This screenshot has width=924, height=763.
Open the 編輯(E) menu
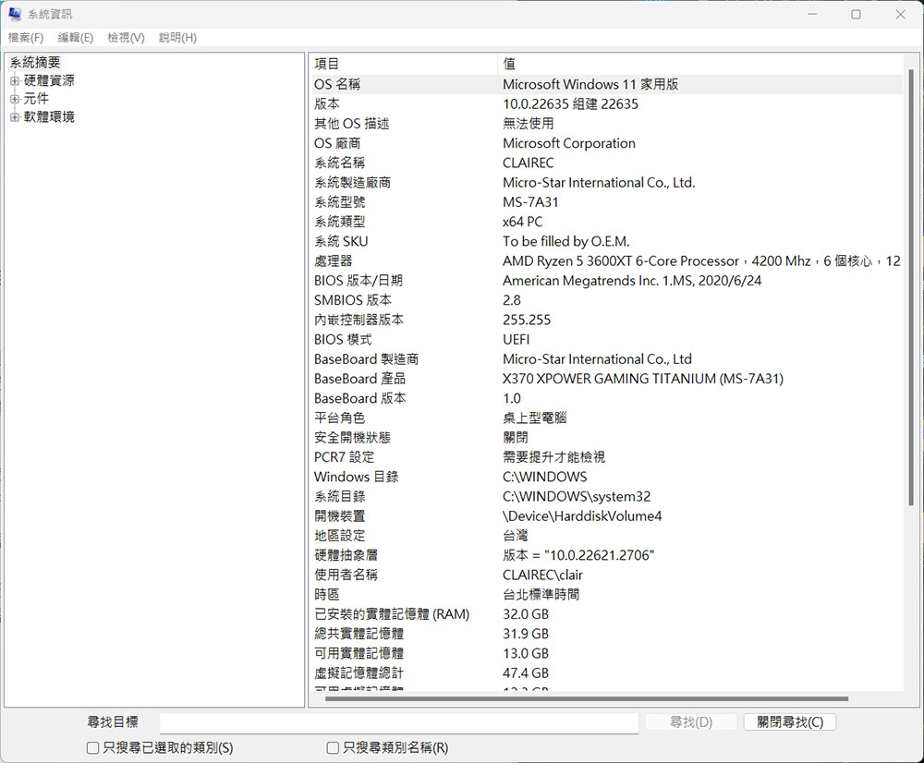tap(75, 38)
